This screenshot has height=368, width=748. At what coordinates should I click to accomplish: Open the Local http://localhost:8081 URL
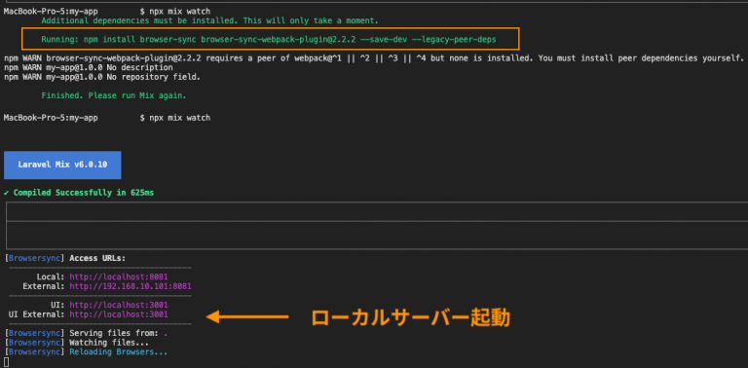(x=119, y=276)
